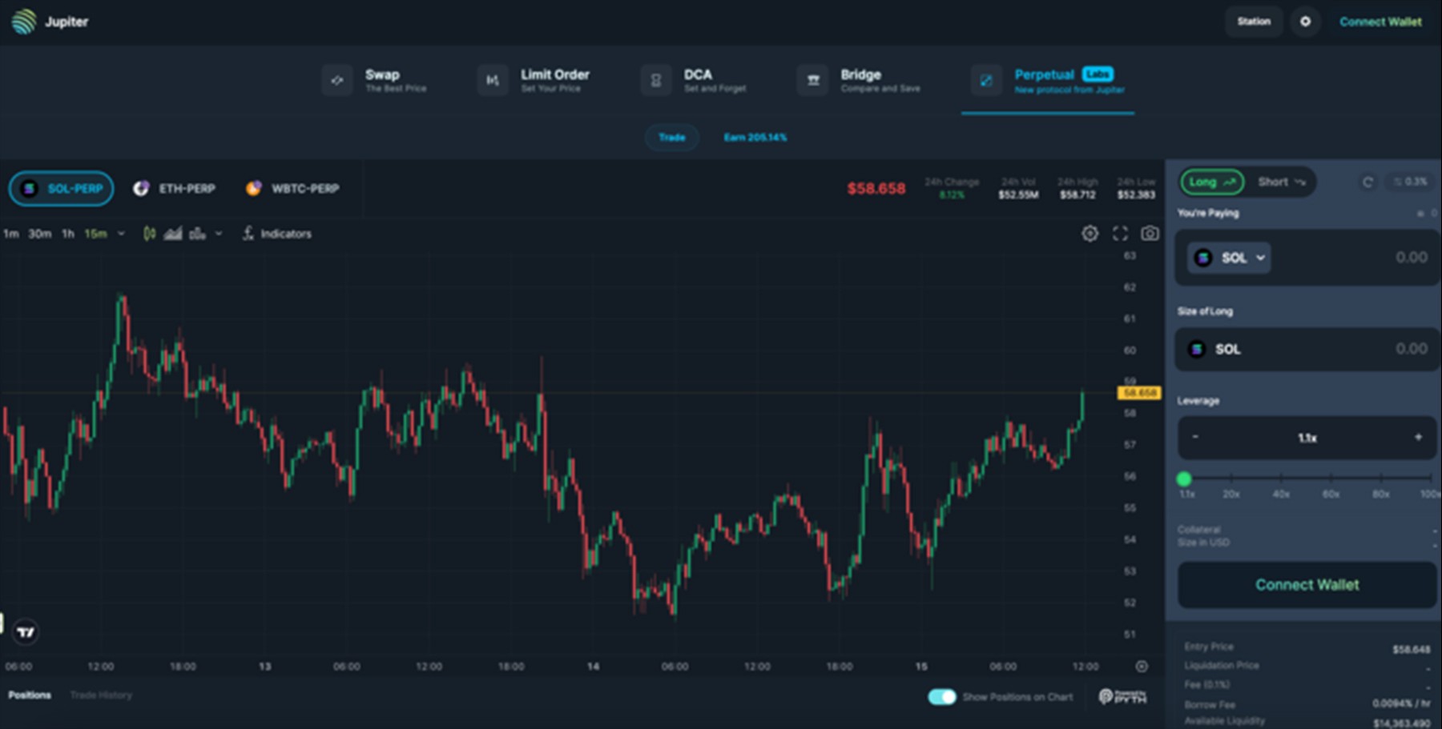Click the chart settings gear icon

[x=1090, y=234]
